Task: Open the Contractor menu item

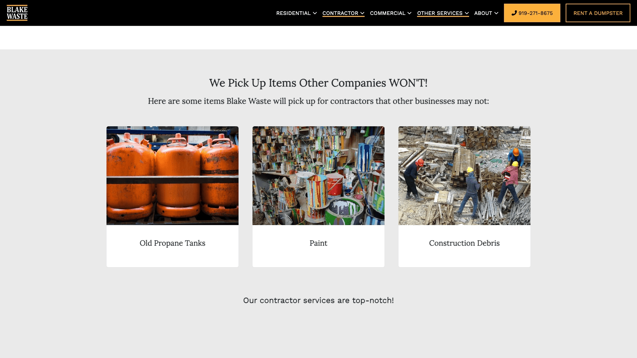Action: pos(340,13)
